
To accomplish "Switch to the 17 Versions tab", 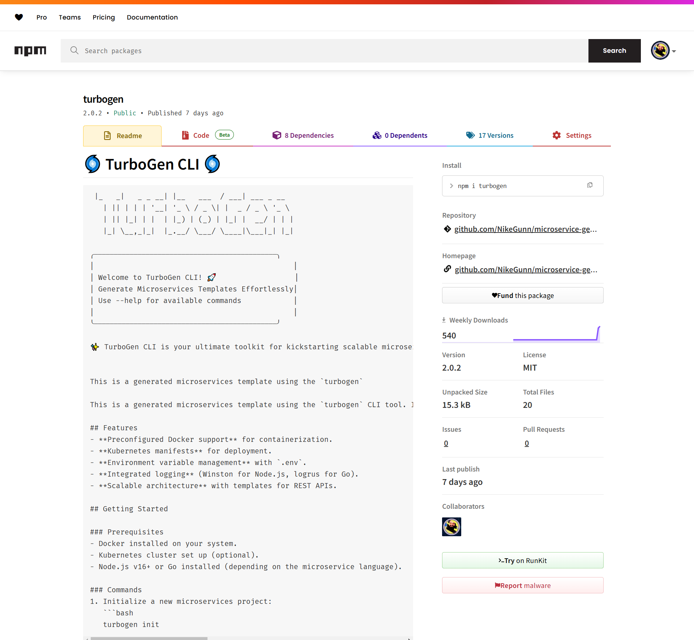I will [x=489, y=135].
